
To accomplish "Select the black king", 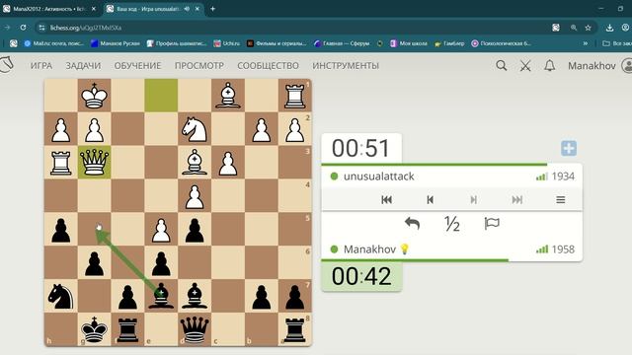I will point(94,329).
